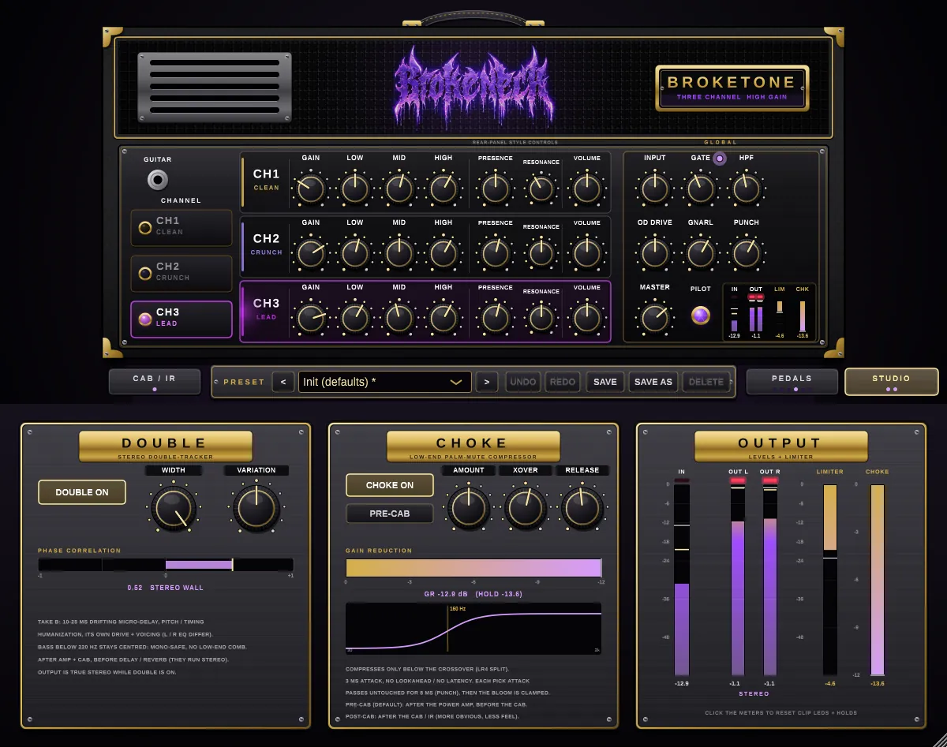Viewport: 947px width, 747px height.
Task: Click the CH3 High knob
Action: tap(444, 319)
